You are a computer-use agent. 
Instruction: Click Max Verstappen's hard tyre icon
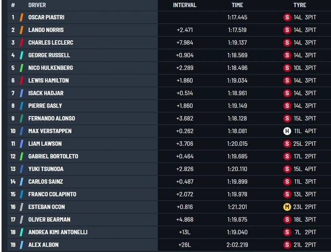pos(287,131)
